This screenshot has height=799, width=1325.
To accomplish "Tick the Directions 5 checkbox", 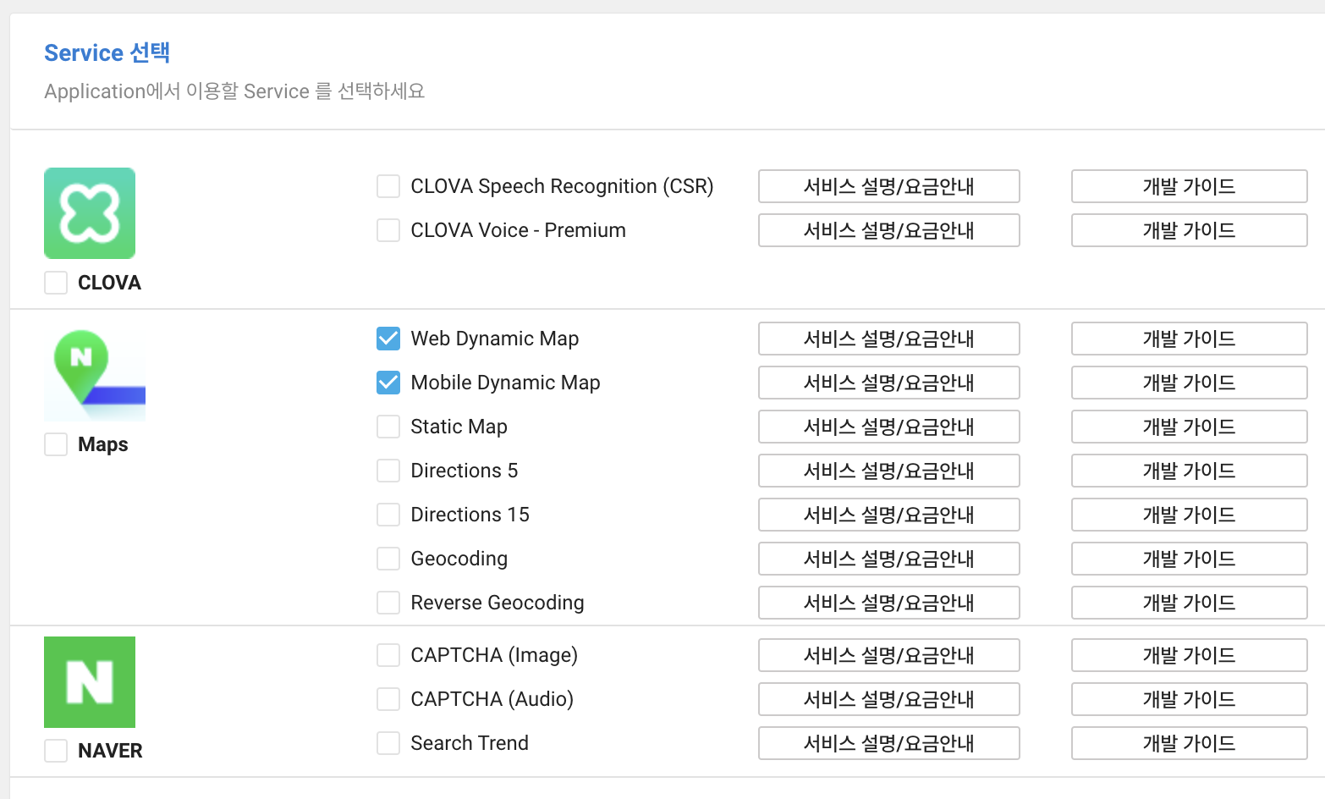I will (388, 471).
